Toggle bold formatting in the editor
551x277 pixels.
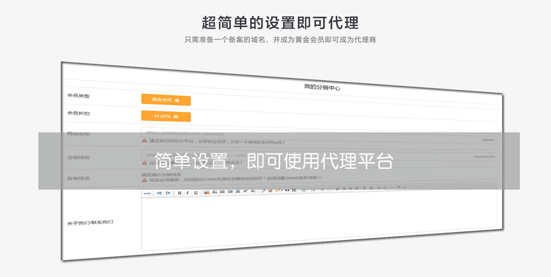[180, 193]
